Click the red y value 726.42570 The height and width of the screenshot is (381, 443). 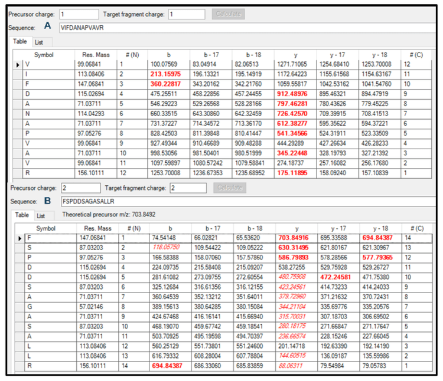[x=292, y=114]
